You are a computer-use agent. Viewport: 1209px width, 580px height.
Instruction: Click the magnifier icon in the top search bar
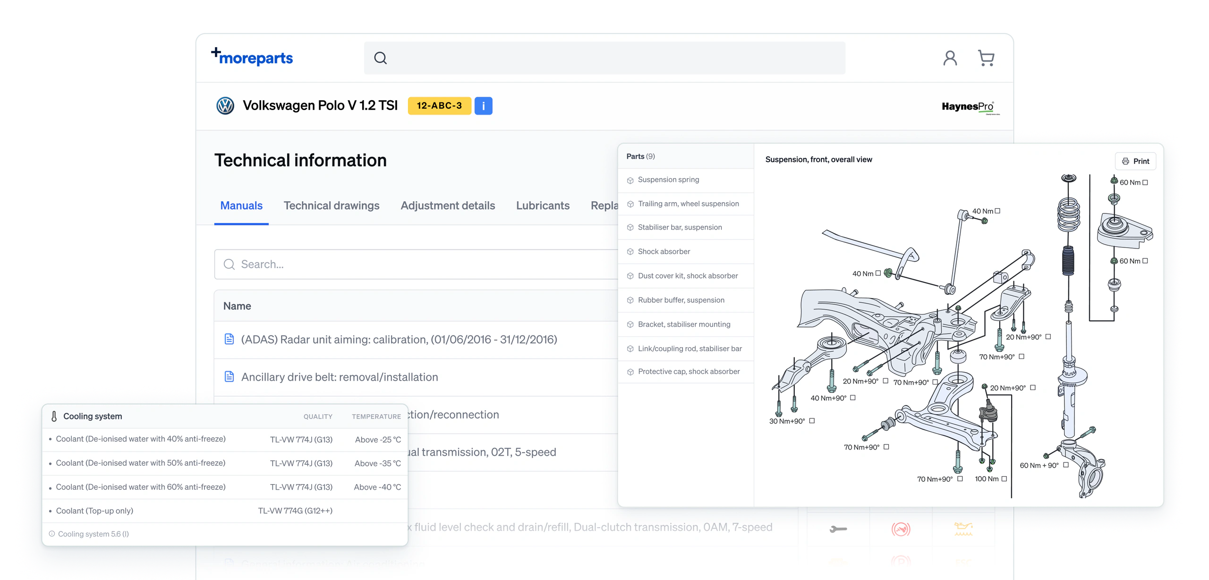381,58
